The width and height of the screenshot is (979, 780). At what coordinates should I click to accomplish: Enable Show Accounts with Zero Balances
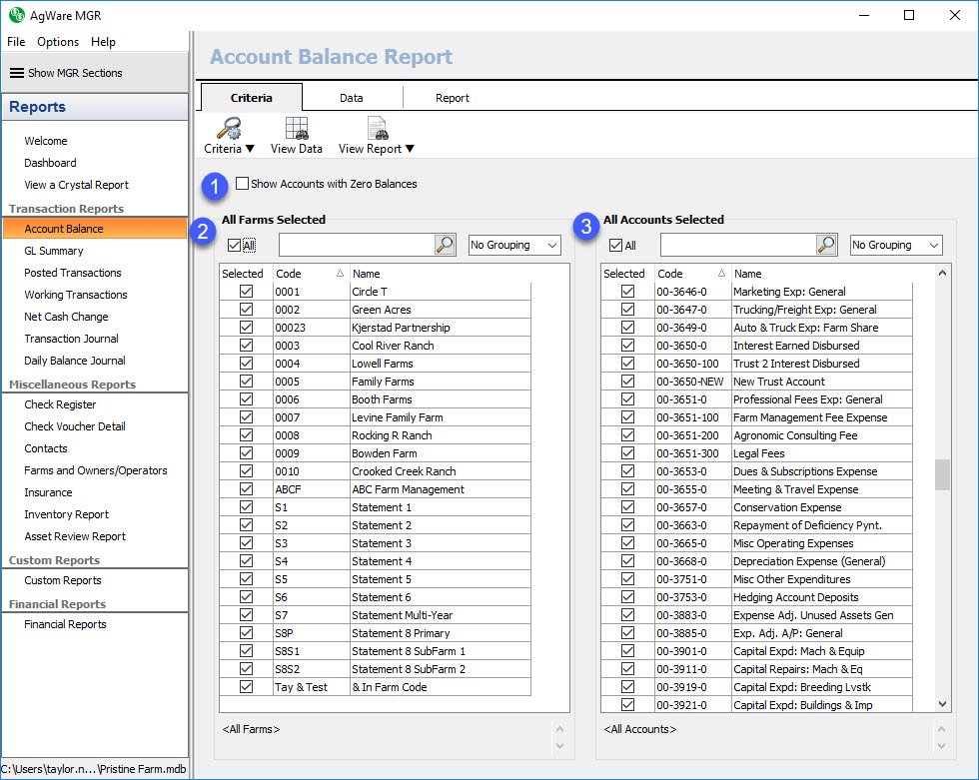click(242, 184)
